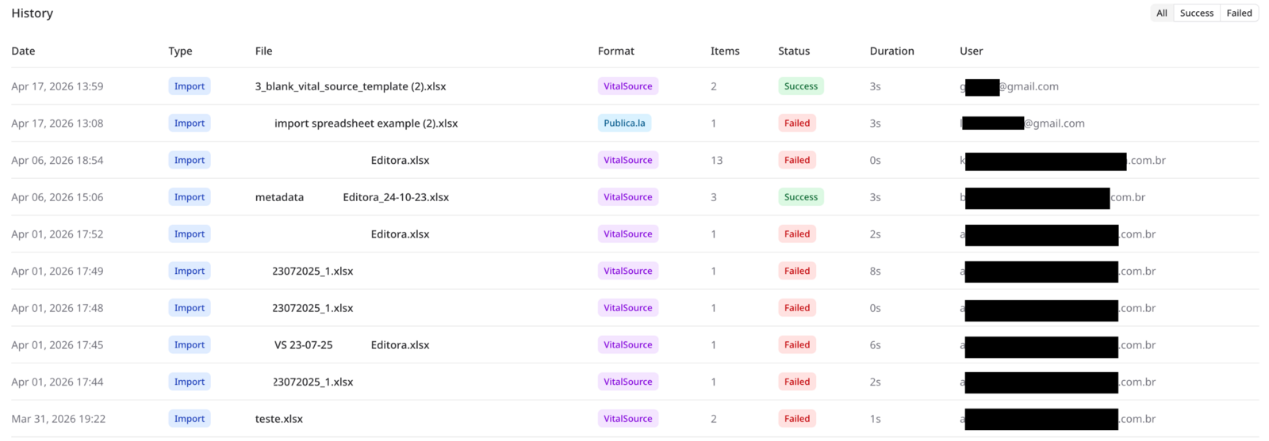The height and width of the screenshot is (441, 1269).
Task: Click the Success badge on Apr 17 13:59 row
Action: (801, 86)
